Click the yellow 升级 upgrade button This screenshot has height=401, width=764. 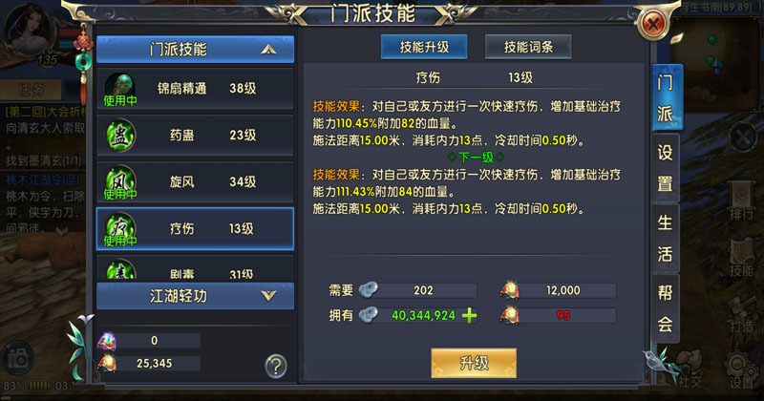click(474, 363)
